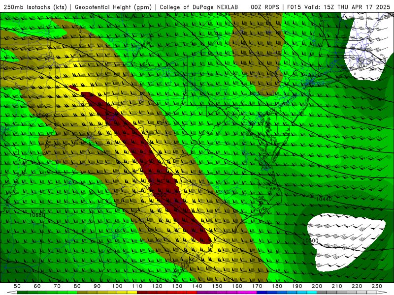Click the 220 value on the color scale
The image size is (394, 295).
click(357, 286)
